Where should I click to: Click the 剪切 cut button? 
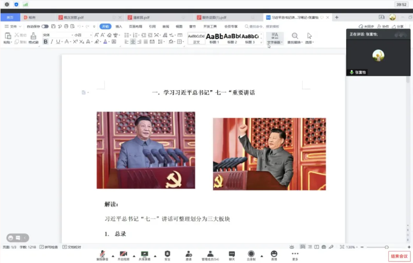click(20, 35)
